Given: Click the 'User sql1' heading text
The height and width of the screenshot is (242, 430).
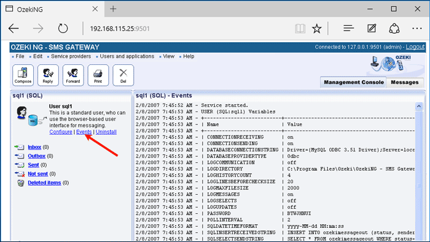Looking at the screenshot, I should coord(60,107).
